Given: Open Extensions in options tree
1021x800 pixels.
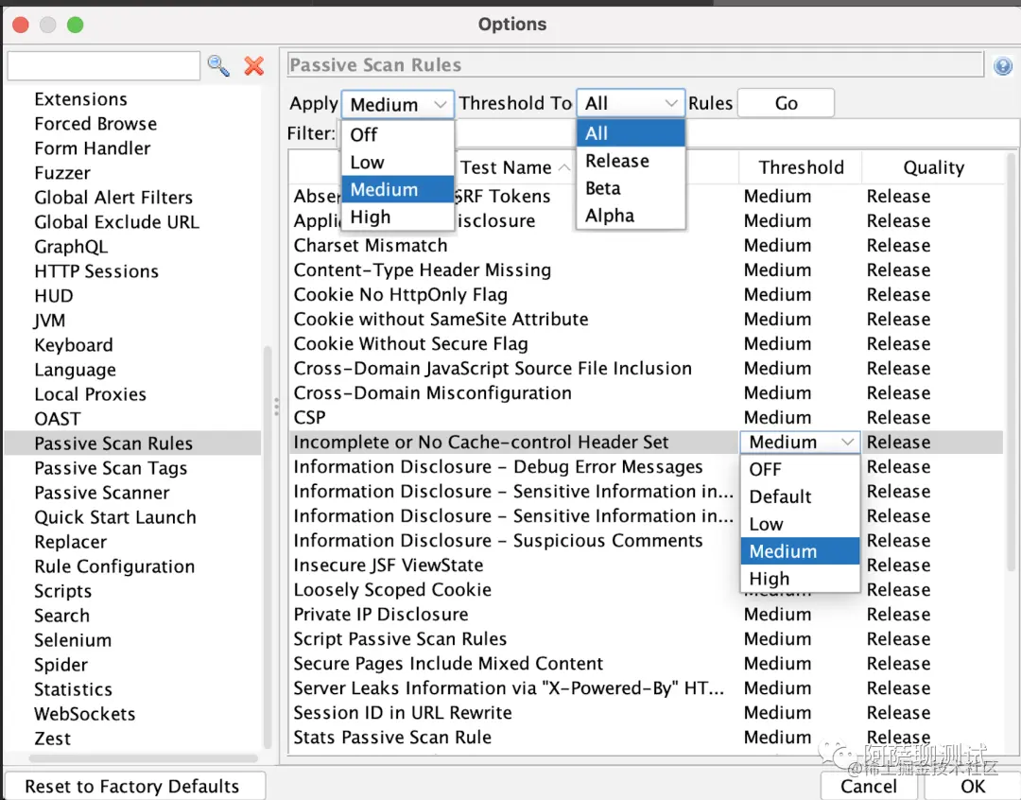Looking at the screenshot, I should click(80, 99).
